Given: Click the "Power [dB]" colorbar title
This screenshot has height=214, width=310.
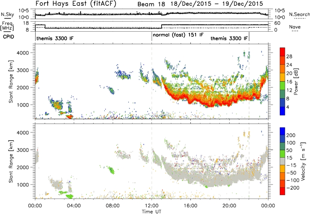Looking at the screenshot, I should click(x=296, y=82).
